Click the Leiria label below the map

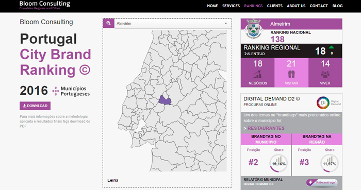(x=113, y=180)
